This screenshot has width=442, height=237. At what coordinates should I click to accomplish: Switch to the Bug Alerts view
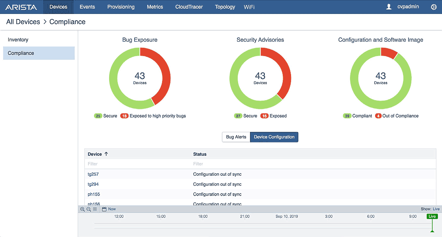point(236,137)
